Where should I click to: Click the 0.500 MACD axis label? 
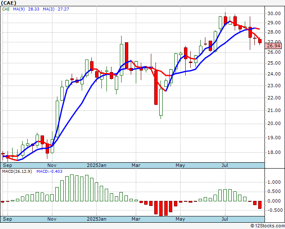tap(274, 191)
